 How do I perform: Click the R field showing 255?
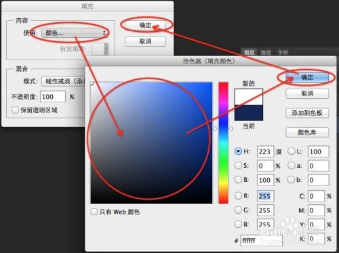(265, 196)
